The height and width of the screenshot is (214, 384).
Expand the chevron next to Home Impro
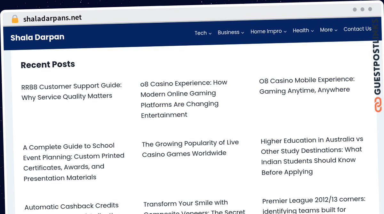pos(285,31)
